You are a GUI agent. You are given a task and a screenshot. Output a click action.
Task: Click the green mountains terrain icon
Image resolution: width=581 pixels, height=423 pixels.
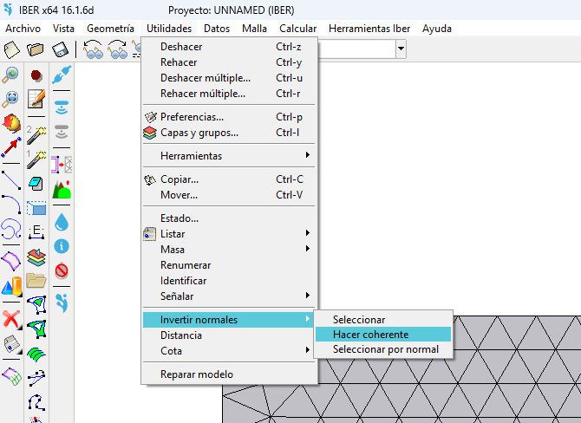[62, 189]
